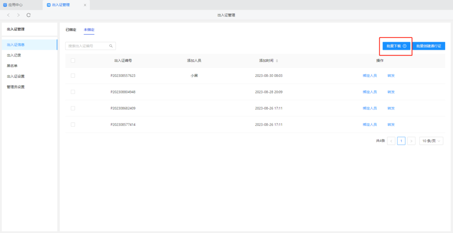Go to next page arrow
Viewport: 453px width, 233px height.
pyautogui.click(x=411, y=141)
